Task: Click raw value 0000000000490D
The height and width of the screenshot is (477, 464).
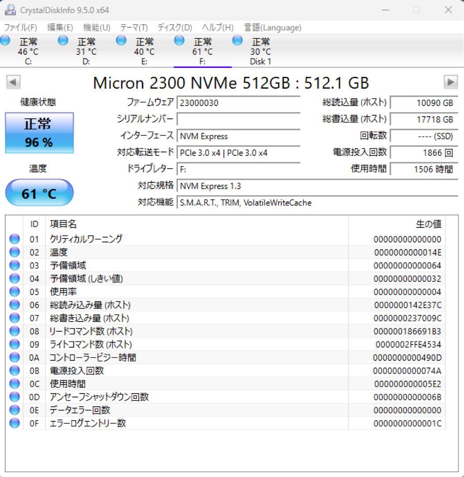Action: 407,357
